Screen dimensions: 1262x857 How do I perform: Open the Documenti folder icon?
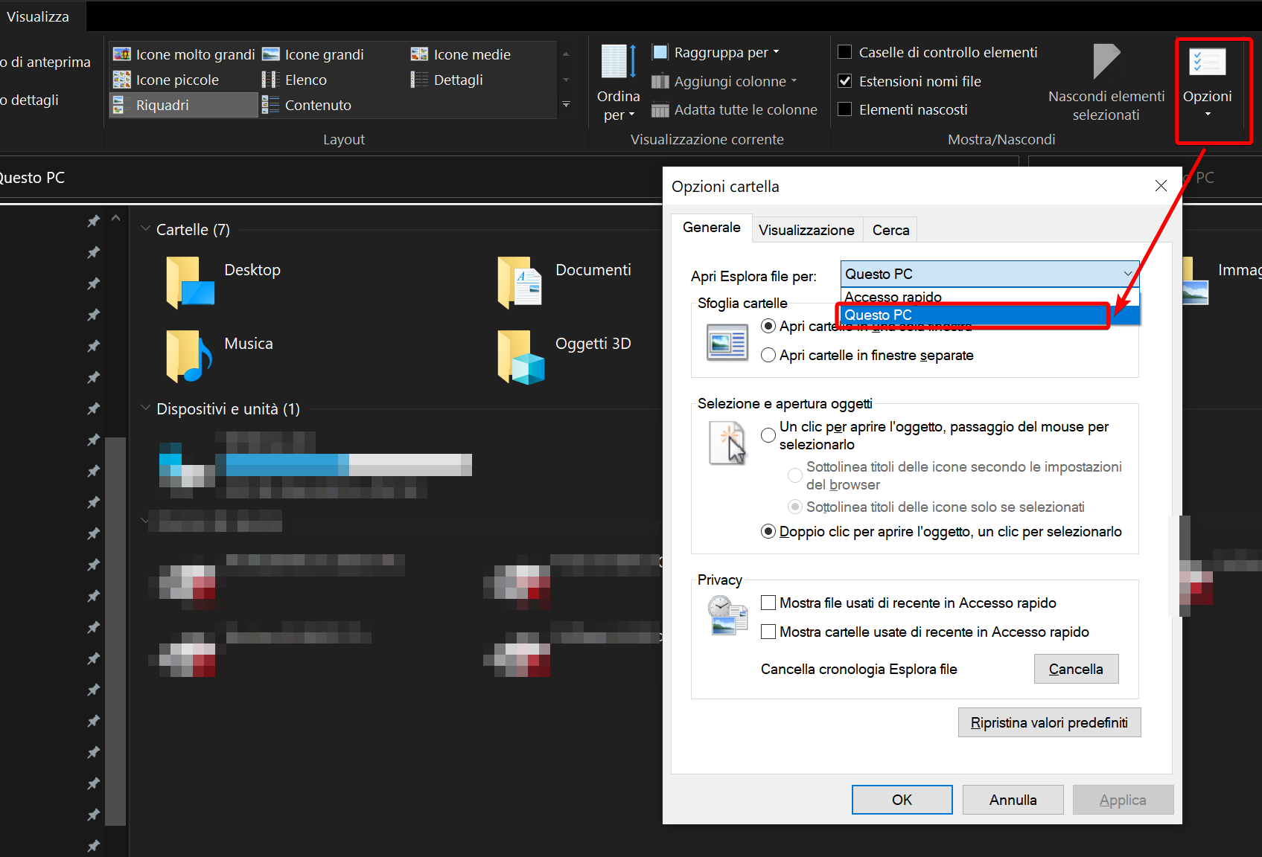point(520,282)
